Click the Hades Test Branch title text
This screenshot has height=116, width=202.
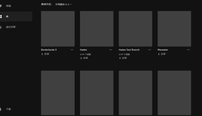tap(129, 50)
